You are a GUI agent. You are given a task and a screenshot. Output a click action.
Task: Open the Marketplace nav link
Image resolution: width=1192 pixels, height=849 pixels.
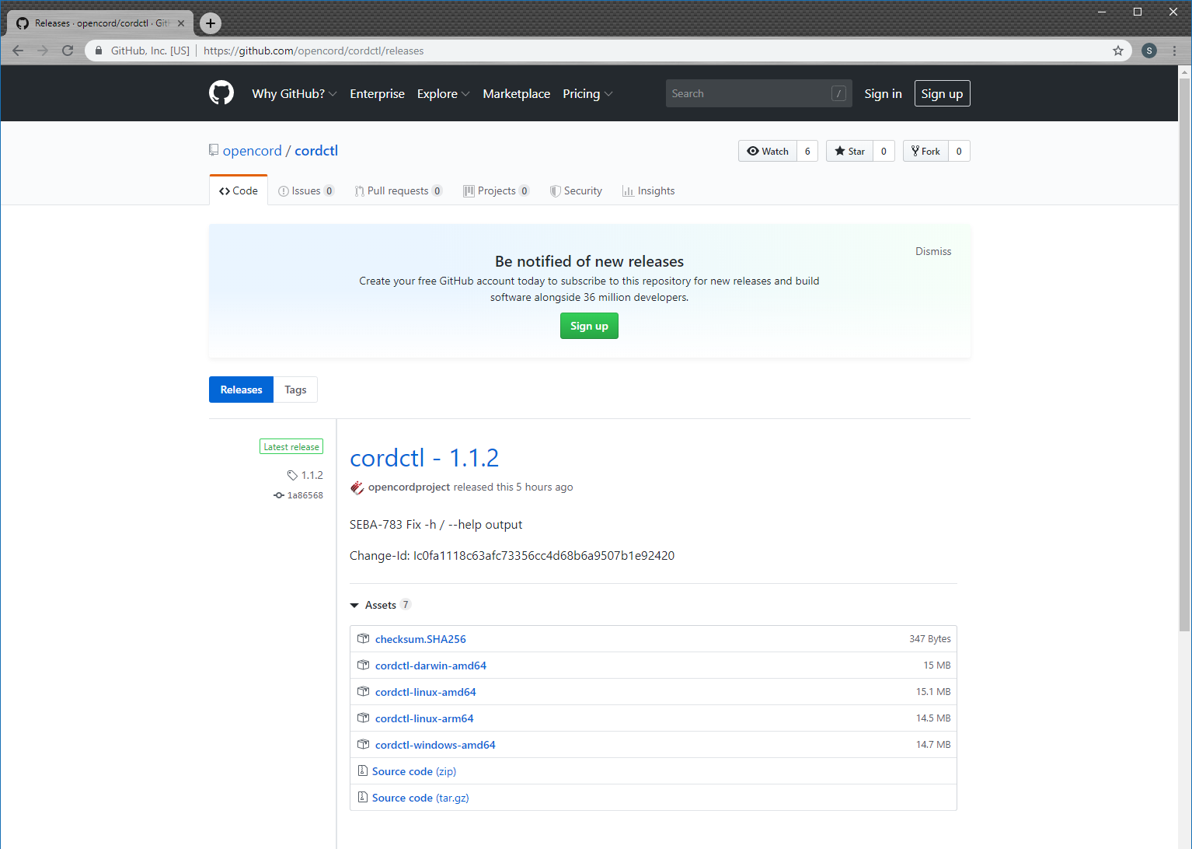click(516, 93)
